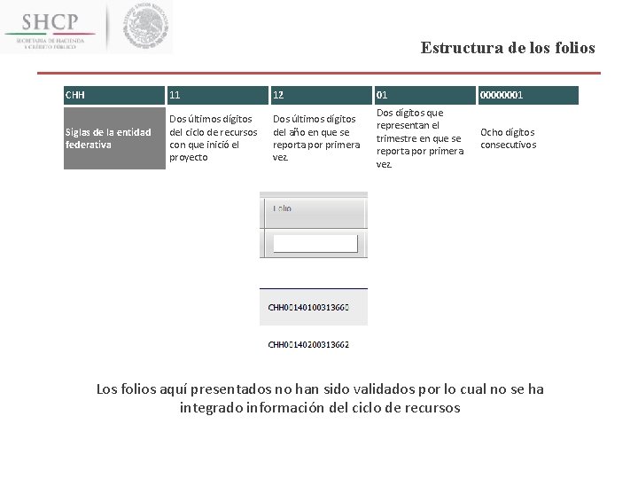Click the Mexican coat of arms emblem
Image resolution: width=638 pixels, height=479 pixels.
click(x=145, y=25)
